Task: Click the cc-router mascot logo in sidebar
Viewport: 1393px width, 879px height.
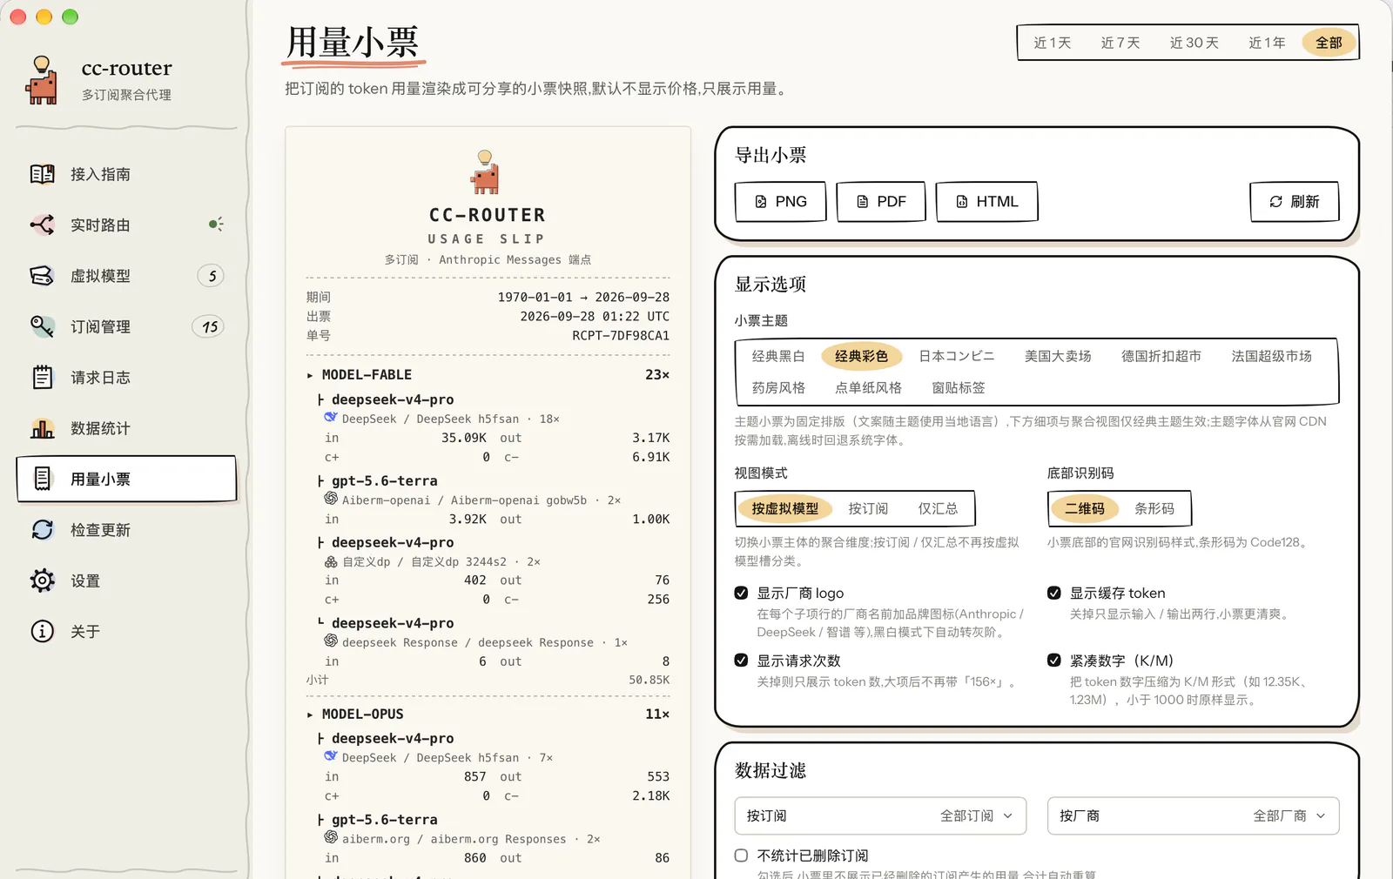Action: [41, 80]
